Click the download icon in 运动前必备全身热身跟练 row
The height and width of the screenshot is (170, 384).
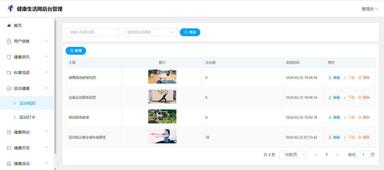coord(345,137)
